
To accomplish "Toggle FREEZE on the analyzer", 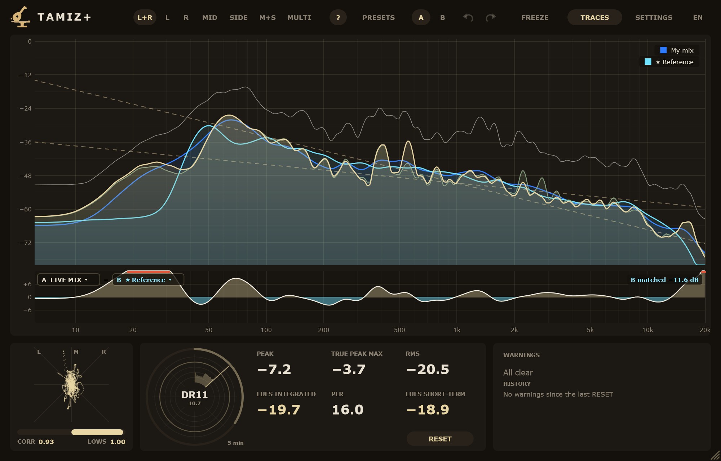I will (535, 17).
